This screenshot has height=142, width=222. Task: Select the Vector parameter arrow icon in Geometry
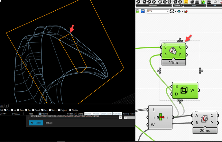[x=138, y=2]
